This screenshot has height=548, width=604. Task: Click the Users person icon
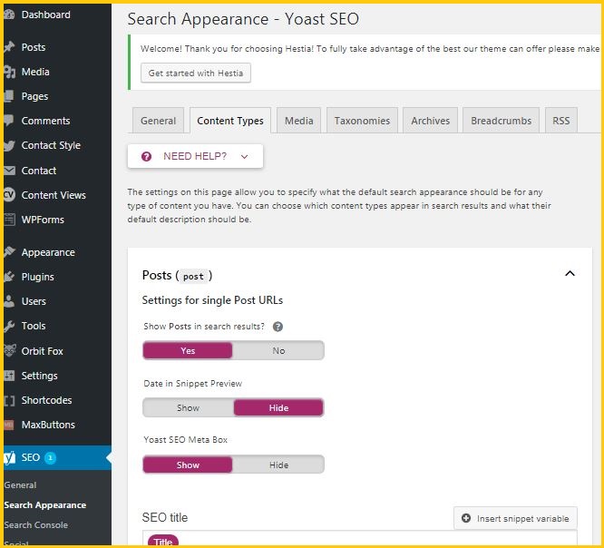click(9, 301)
